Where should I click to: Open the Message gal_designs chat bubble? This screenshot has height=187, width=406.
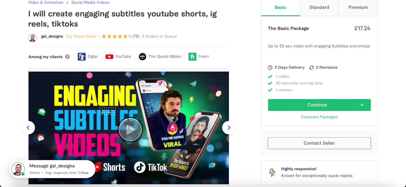tap(52, 169)
